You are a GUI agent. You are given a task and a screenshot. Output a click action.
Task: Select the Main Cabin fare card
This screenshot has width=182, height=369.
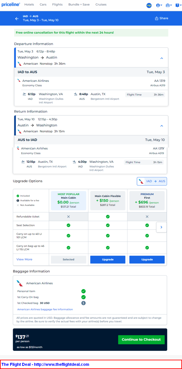coord(68,201)
